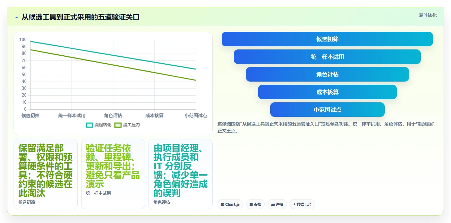This screenshot has width=451, height=223.
Task: Select the 候选初筛 funnel stage bar
Action: pyautogui.click(x=327, y=39)
